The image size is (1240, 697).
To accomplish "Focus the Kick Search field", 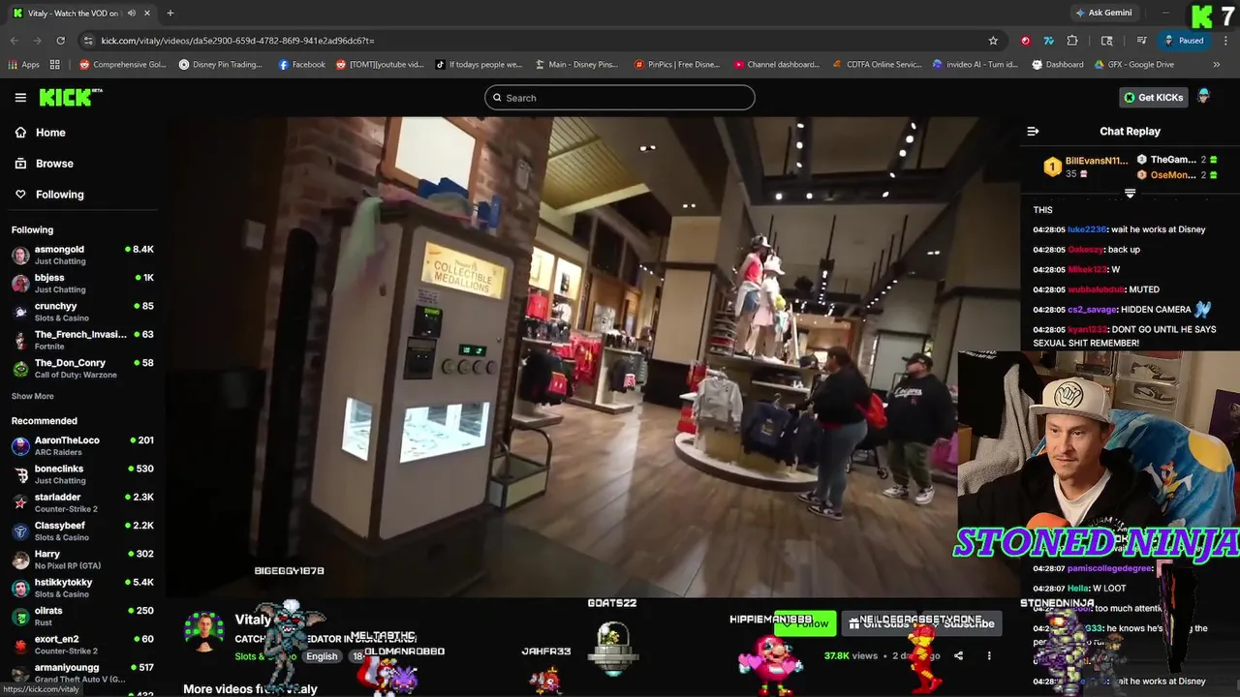I will [620, 98].
